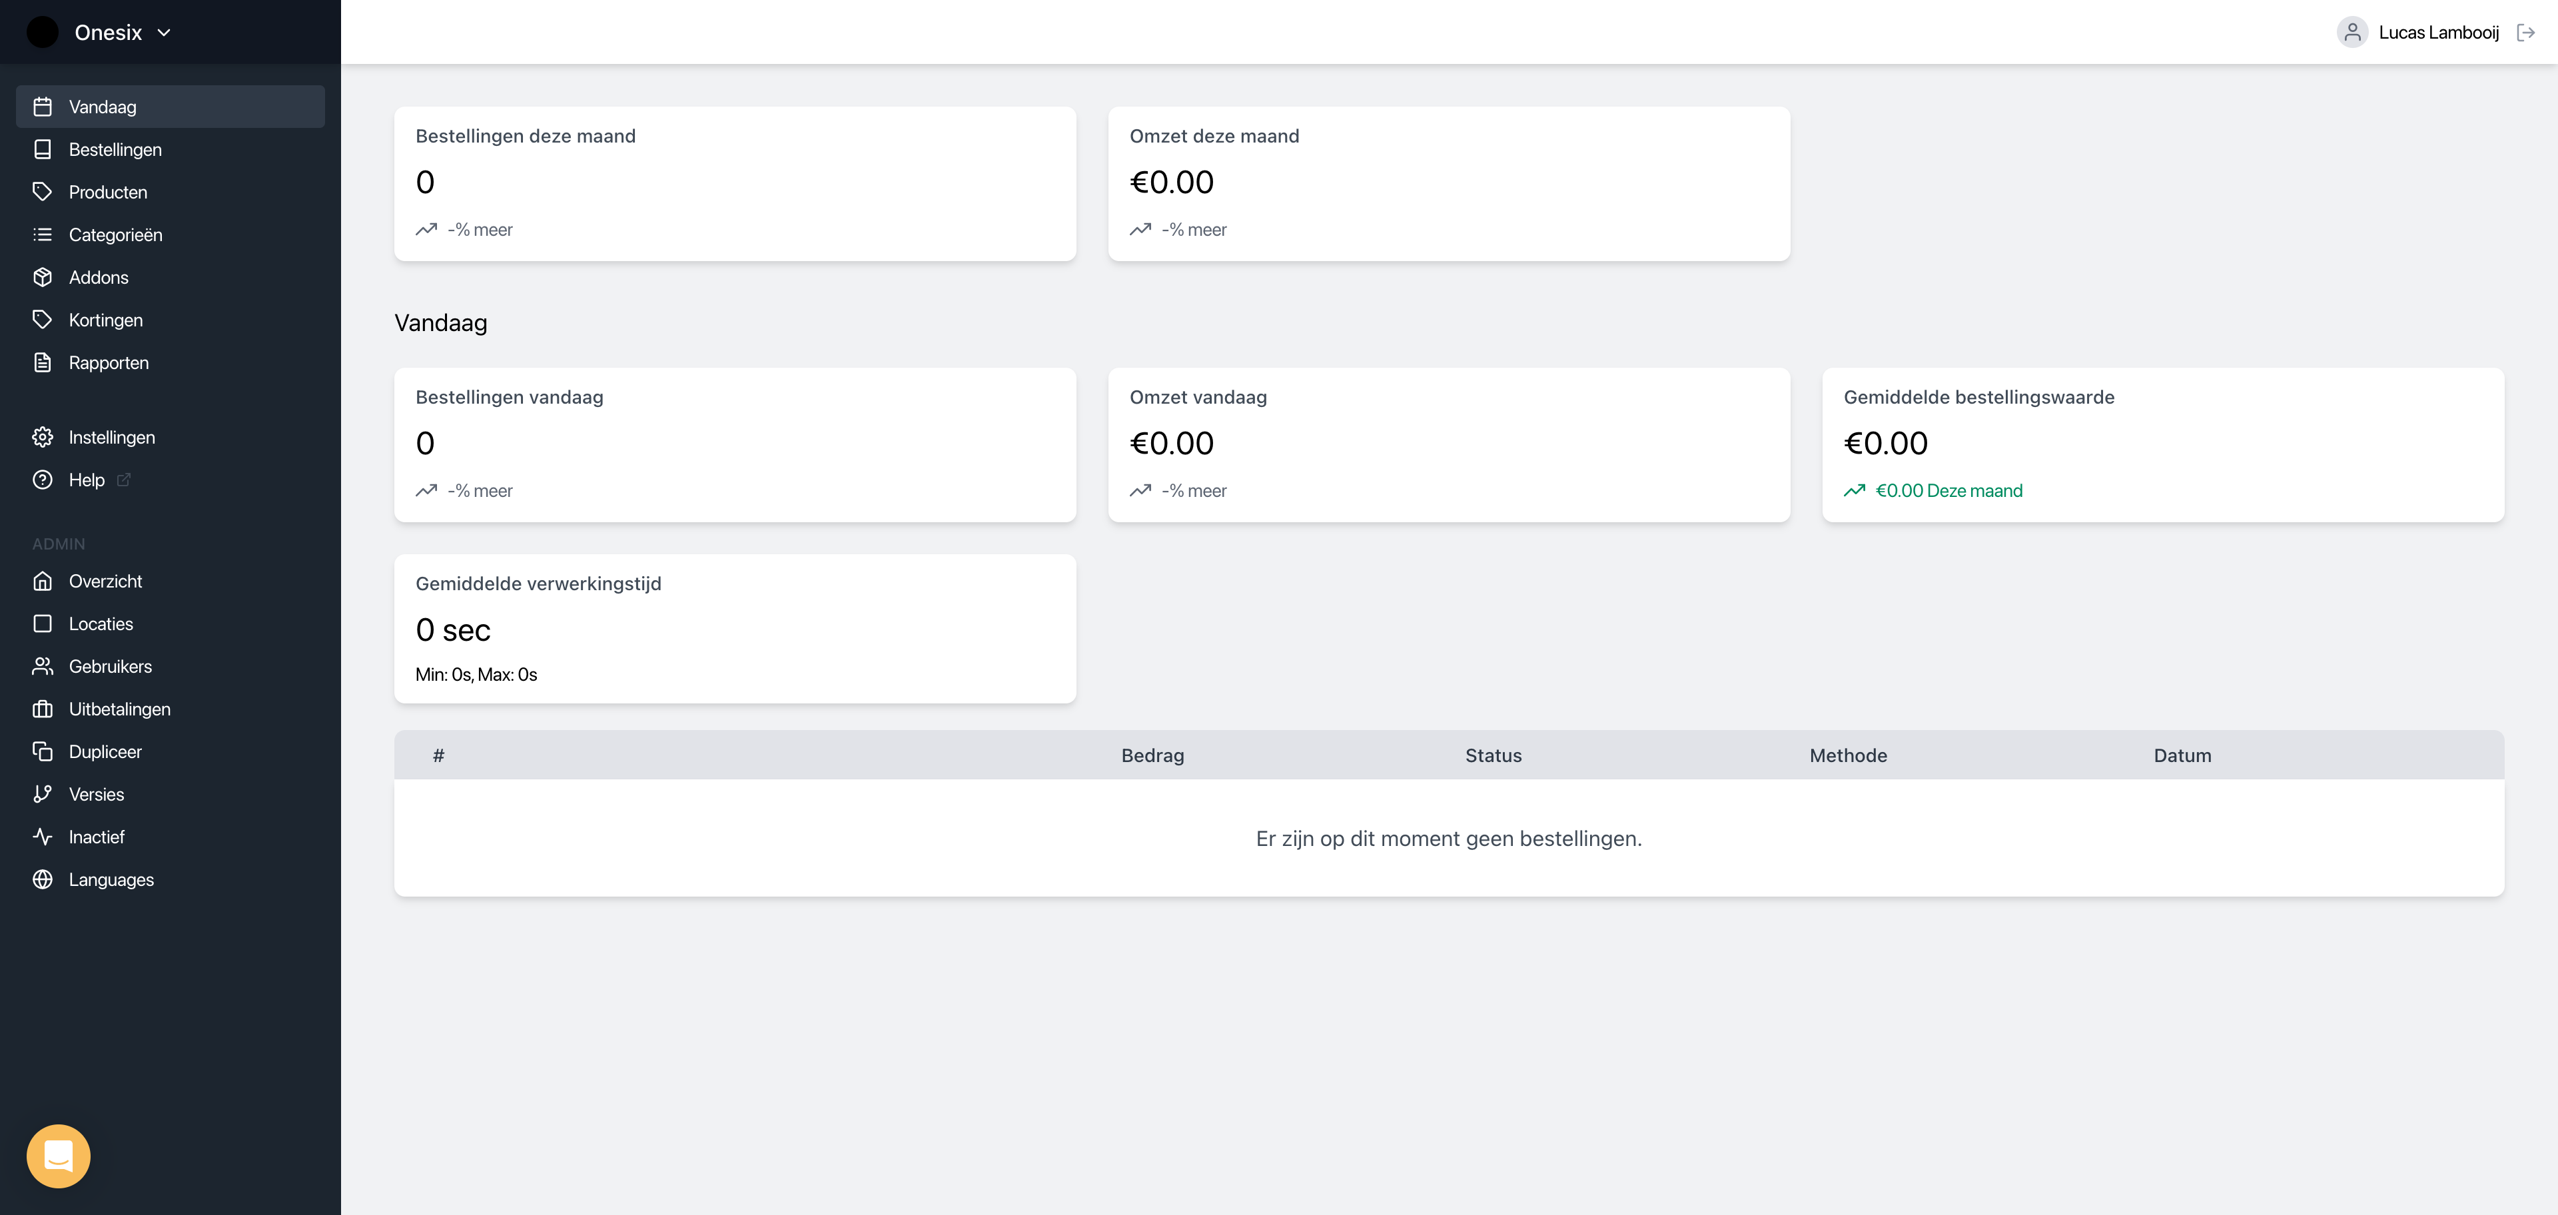2558x1215 pixels.
Task: Click the user avatar icon
Action: (2352, 33)
